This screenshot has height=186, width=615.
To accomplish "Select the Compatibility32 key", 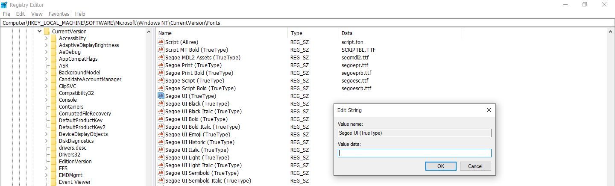I will point(76,93).
